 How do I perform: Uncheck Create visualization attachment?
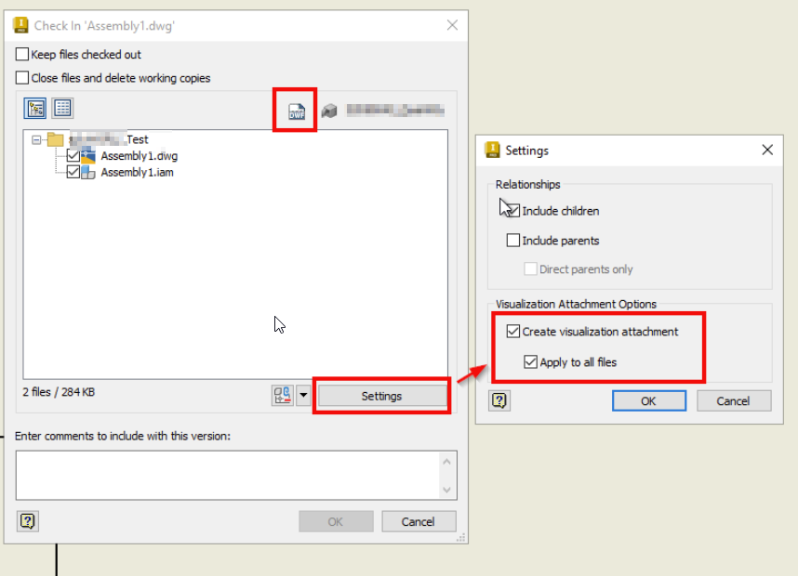click(x=513, y=332)
